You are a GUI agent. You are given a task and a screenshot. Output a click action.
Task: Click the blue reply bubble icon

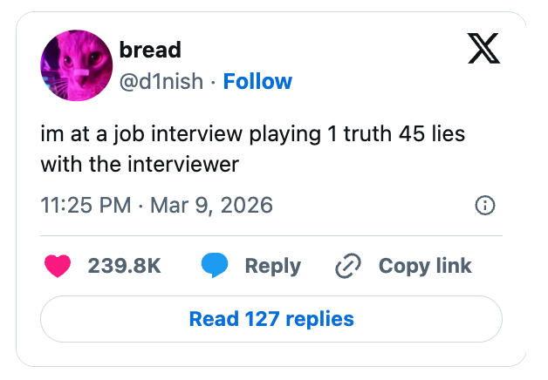pyautogui.click(x=215, y=266)
